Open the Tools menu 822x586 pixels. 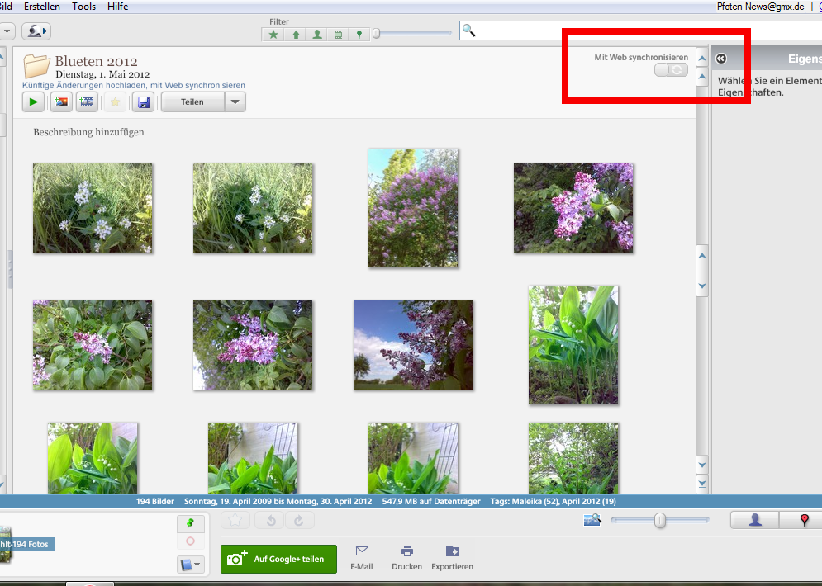84,7
